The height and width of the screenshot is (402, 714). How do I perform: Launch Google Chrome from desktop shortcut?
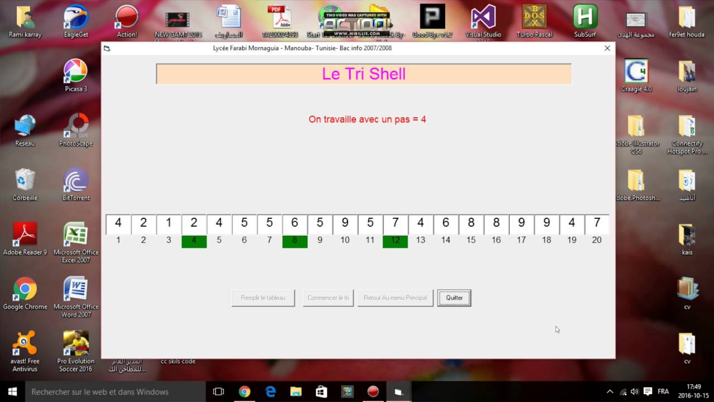coord(25,294)
